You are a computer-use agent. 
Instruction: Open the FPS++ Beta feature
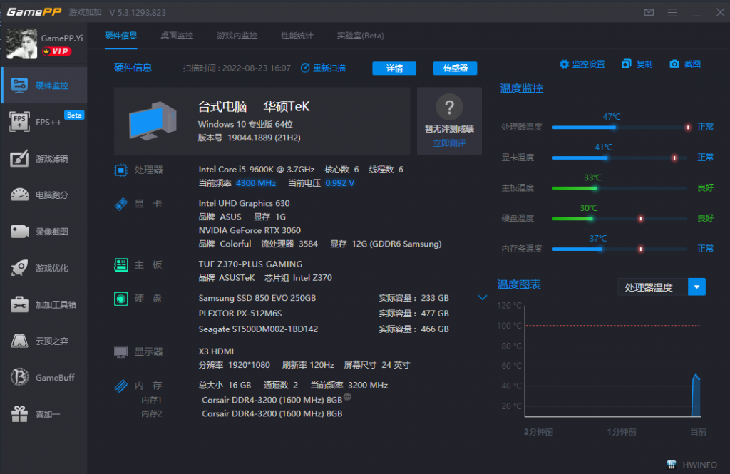click(x=44, y=121)
